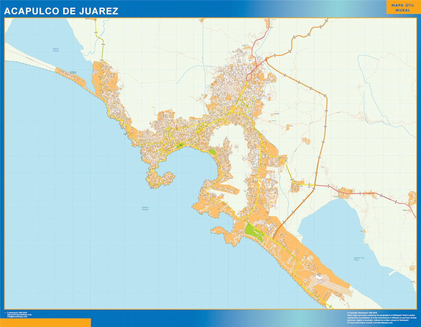Click the small ACAPULCO DE JUAREZ label on the western coastal strip
This screenshot has height=327, width=421.
[73, 72]
